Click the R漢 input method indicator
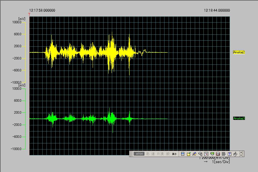 (160, 154)
